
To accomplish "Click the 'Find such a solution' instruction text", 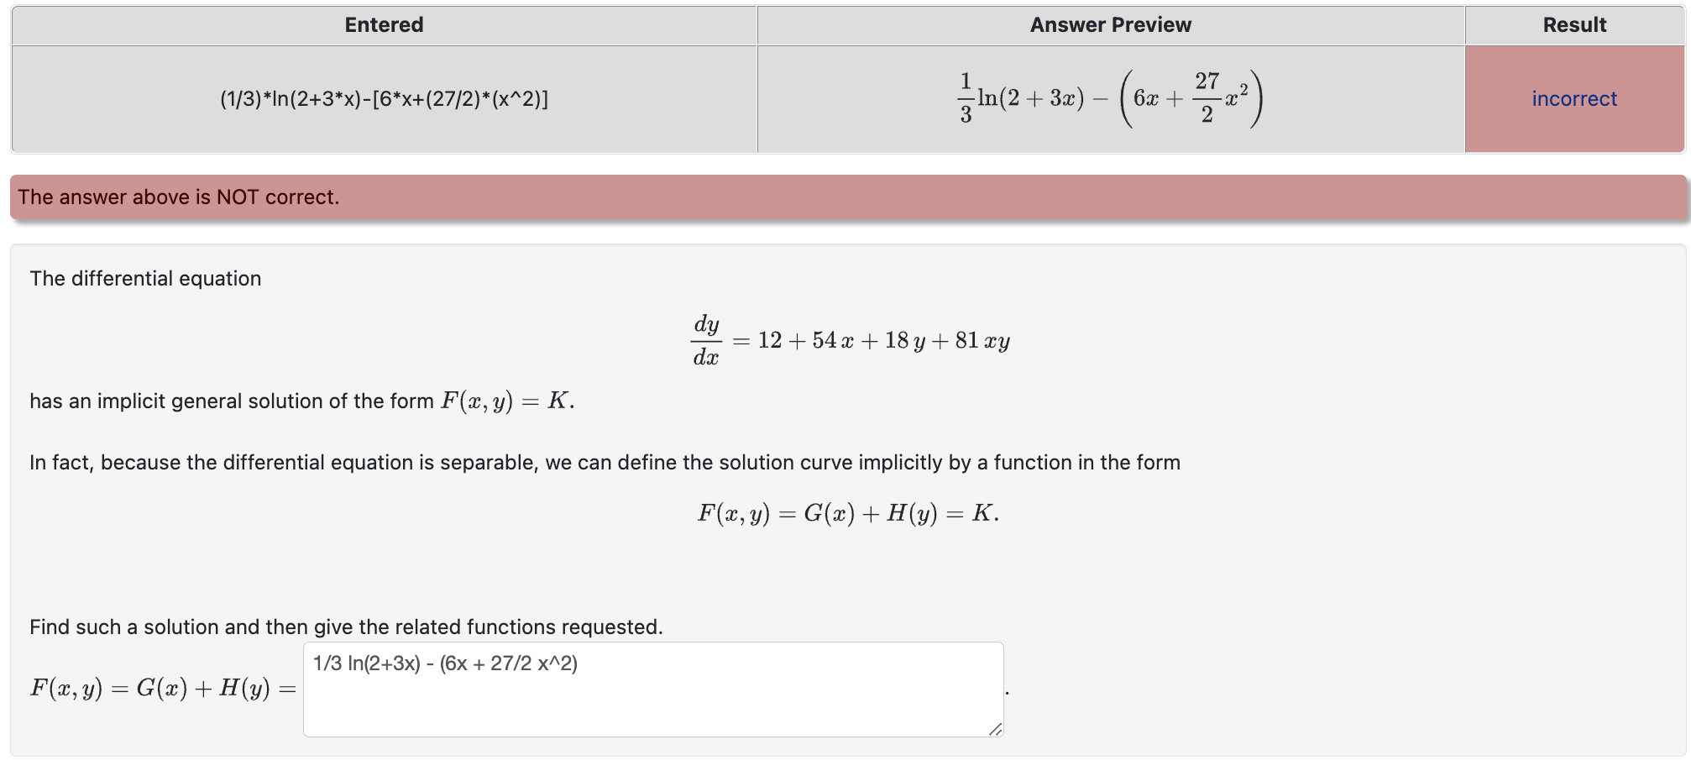I will pyautogui.click(x=344, y=626).
